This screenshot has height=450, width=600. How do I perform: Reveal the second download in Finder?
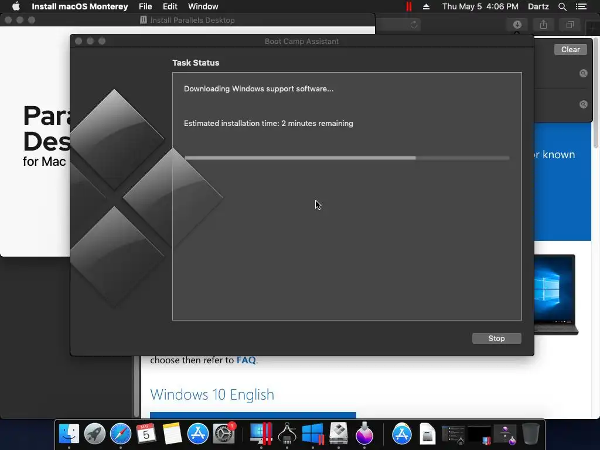[583, 104]
